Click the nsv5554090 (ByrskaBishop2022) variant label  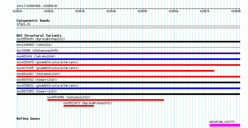point(41,39)
